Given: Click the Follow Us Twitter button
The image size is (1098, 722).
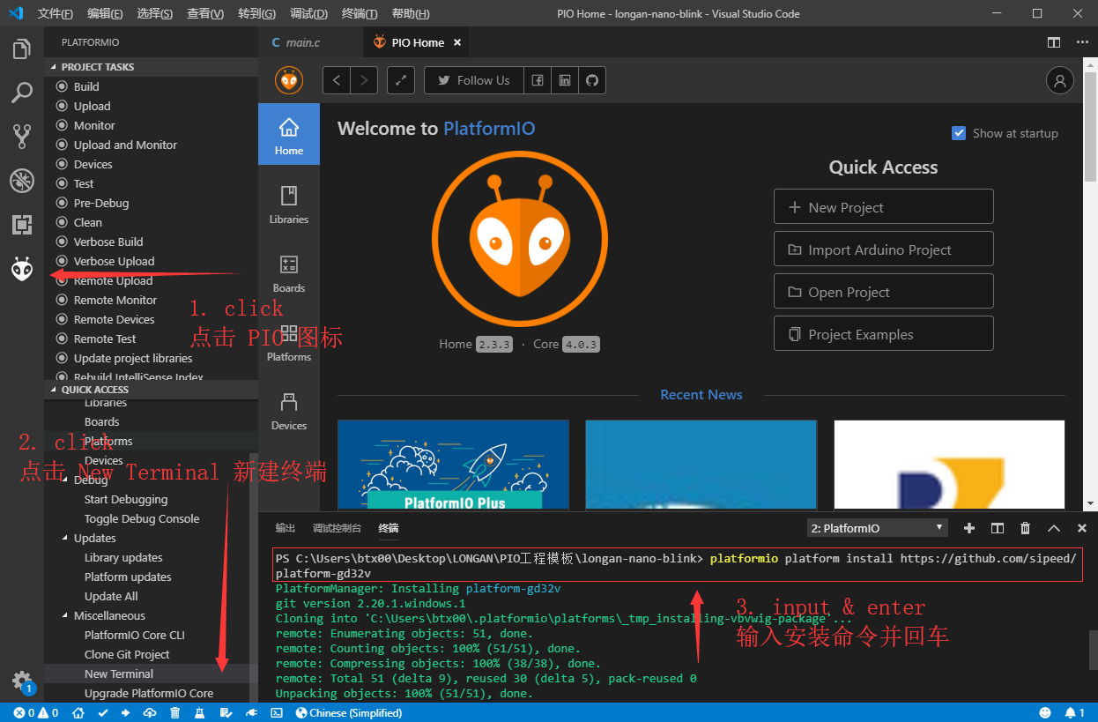Looking at the screenshot, I should pos(474,80).
